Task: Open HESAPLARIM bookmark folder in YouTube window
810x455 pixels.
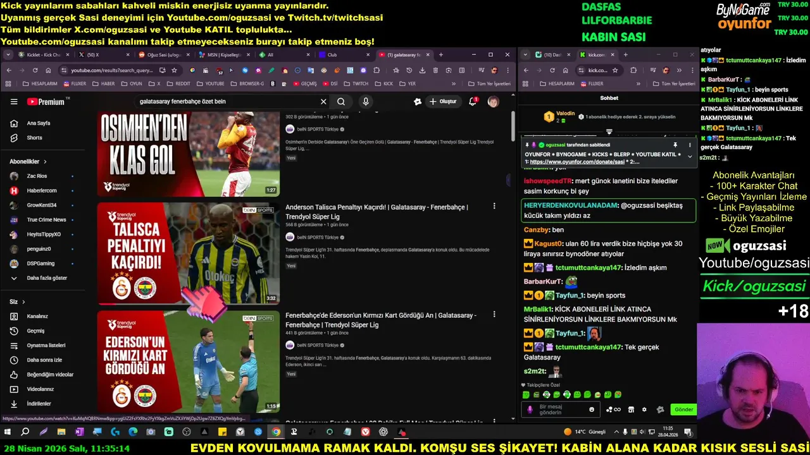Action: click(39, 83)
